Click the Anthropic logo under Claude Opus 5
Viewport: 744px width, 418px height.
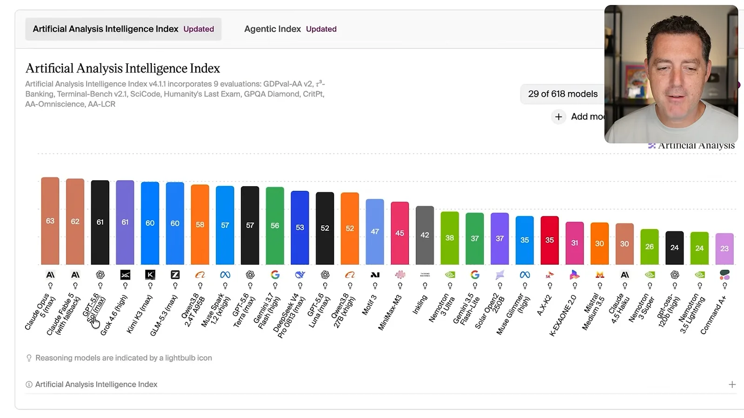(50, 275)
